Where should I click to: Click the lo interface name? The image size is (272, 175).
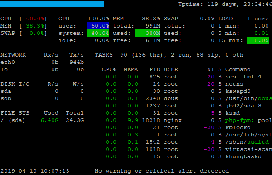pyautogui.click(x=4, y=69)
